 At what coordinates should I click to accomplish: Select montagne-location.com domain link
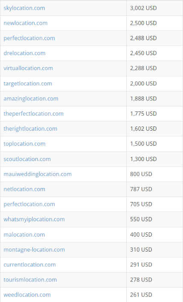(34, 249)
